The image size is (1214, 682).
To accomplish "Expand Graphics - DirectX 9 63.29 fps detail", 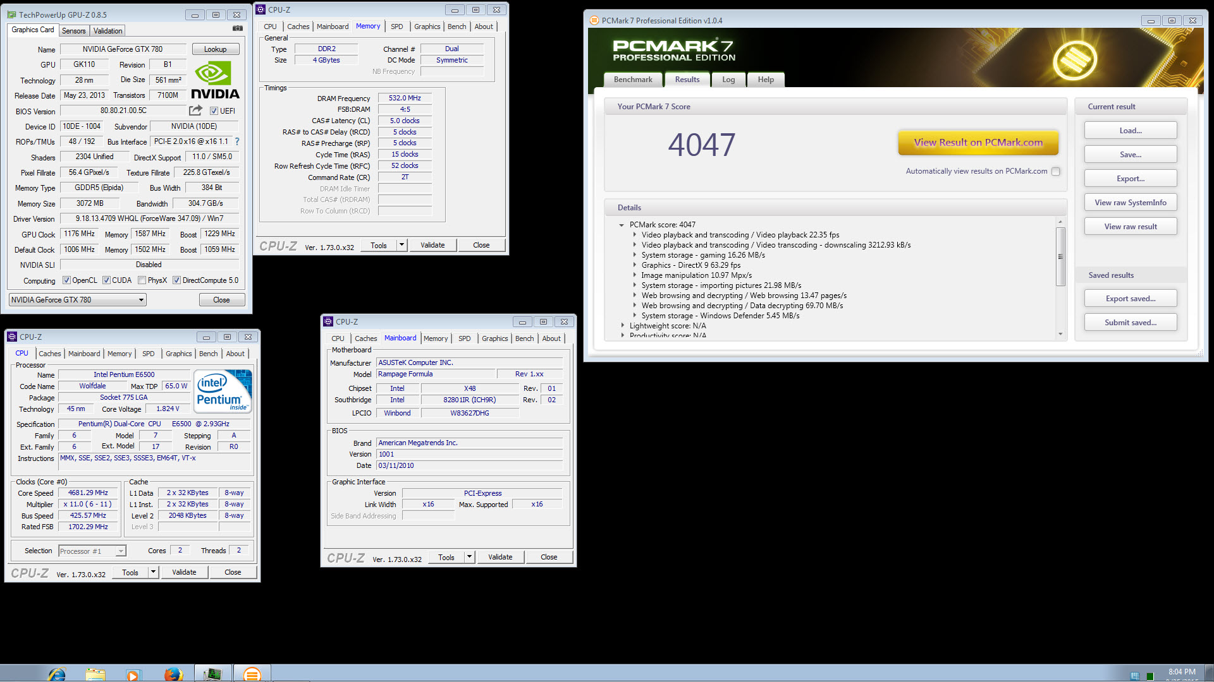I will tap(635, 265).
